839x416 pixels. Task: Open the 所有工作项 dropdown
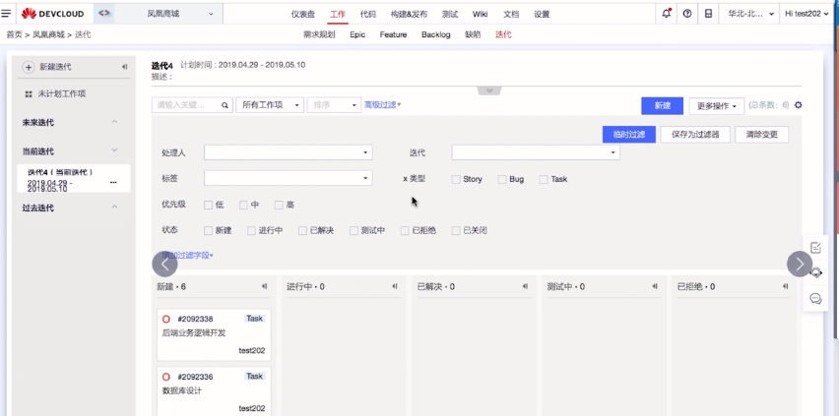coord(270,105)
